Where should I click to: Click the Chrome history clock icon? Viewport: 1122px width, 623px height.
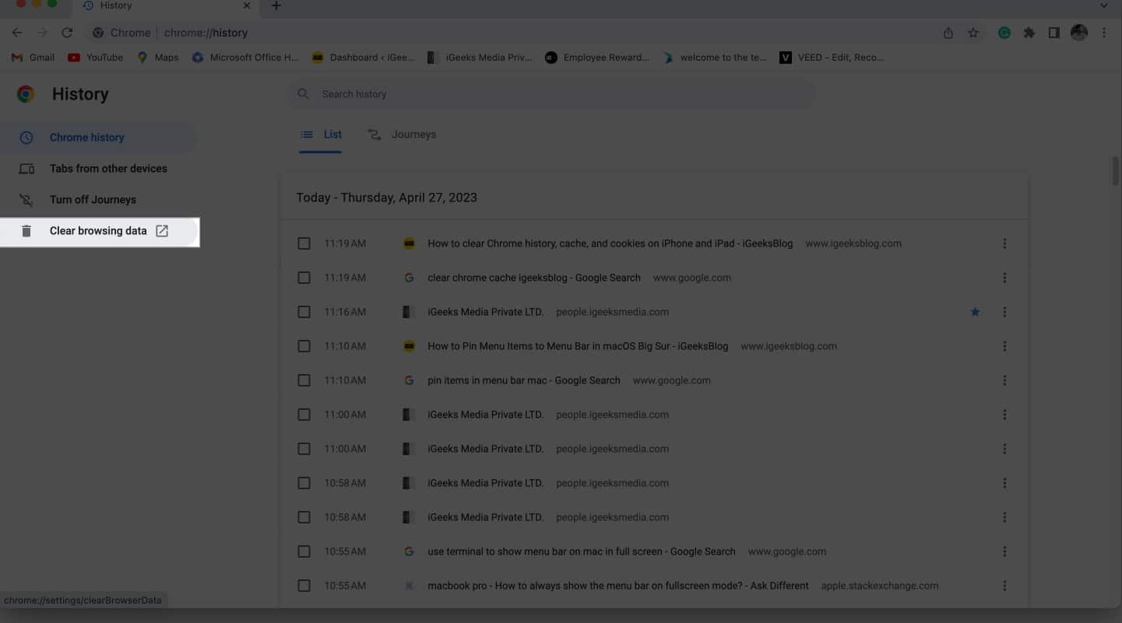(26, 138)
